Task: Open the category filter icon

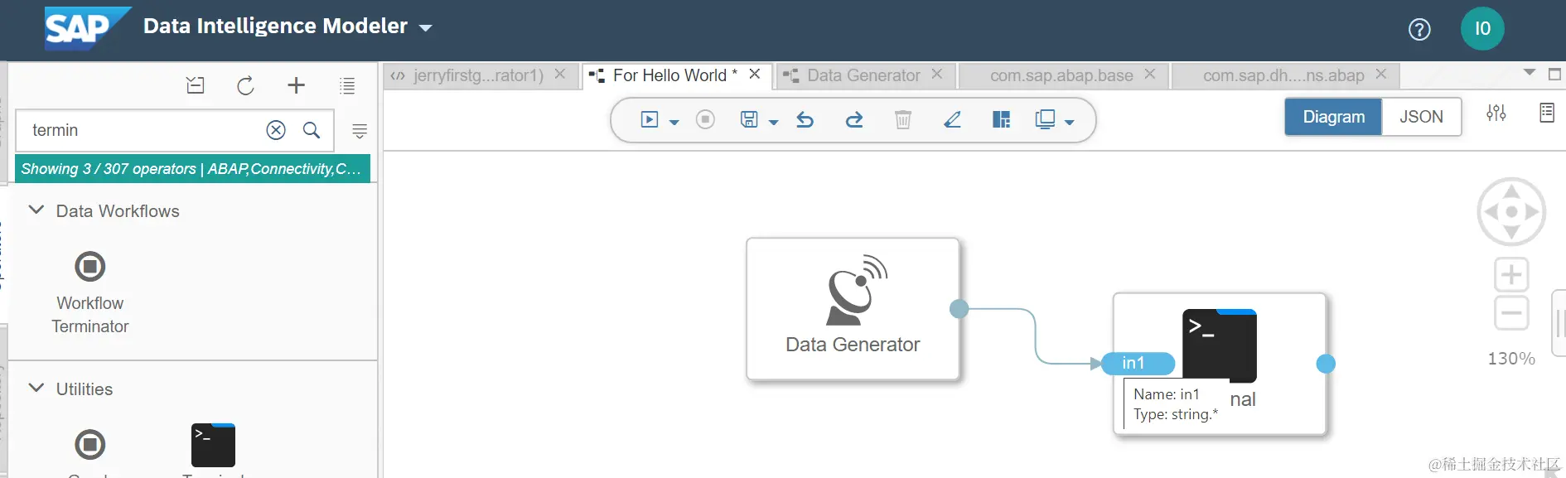Action: (x=360, y=131)
